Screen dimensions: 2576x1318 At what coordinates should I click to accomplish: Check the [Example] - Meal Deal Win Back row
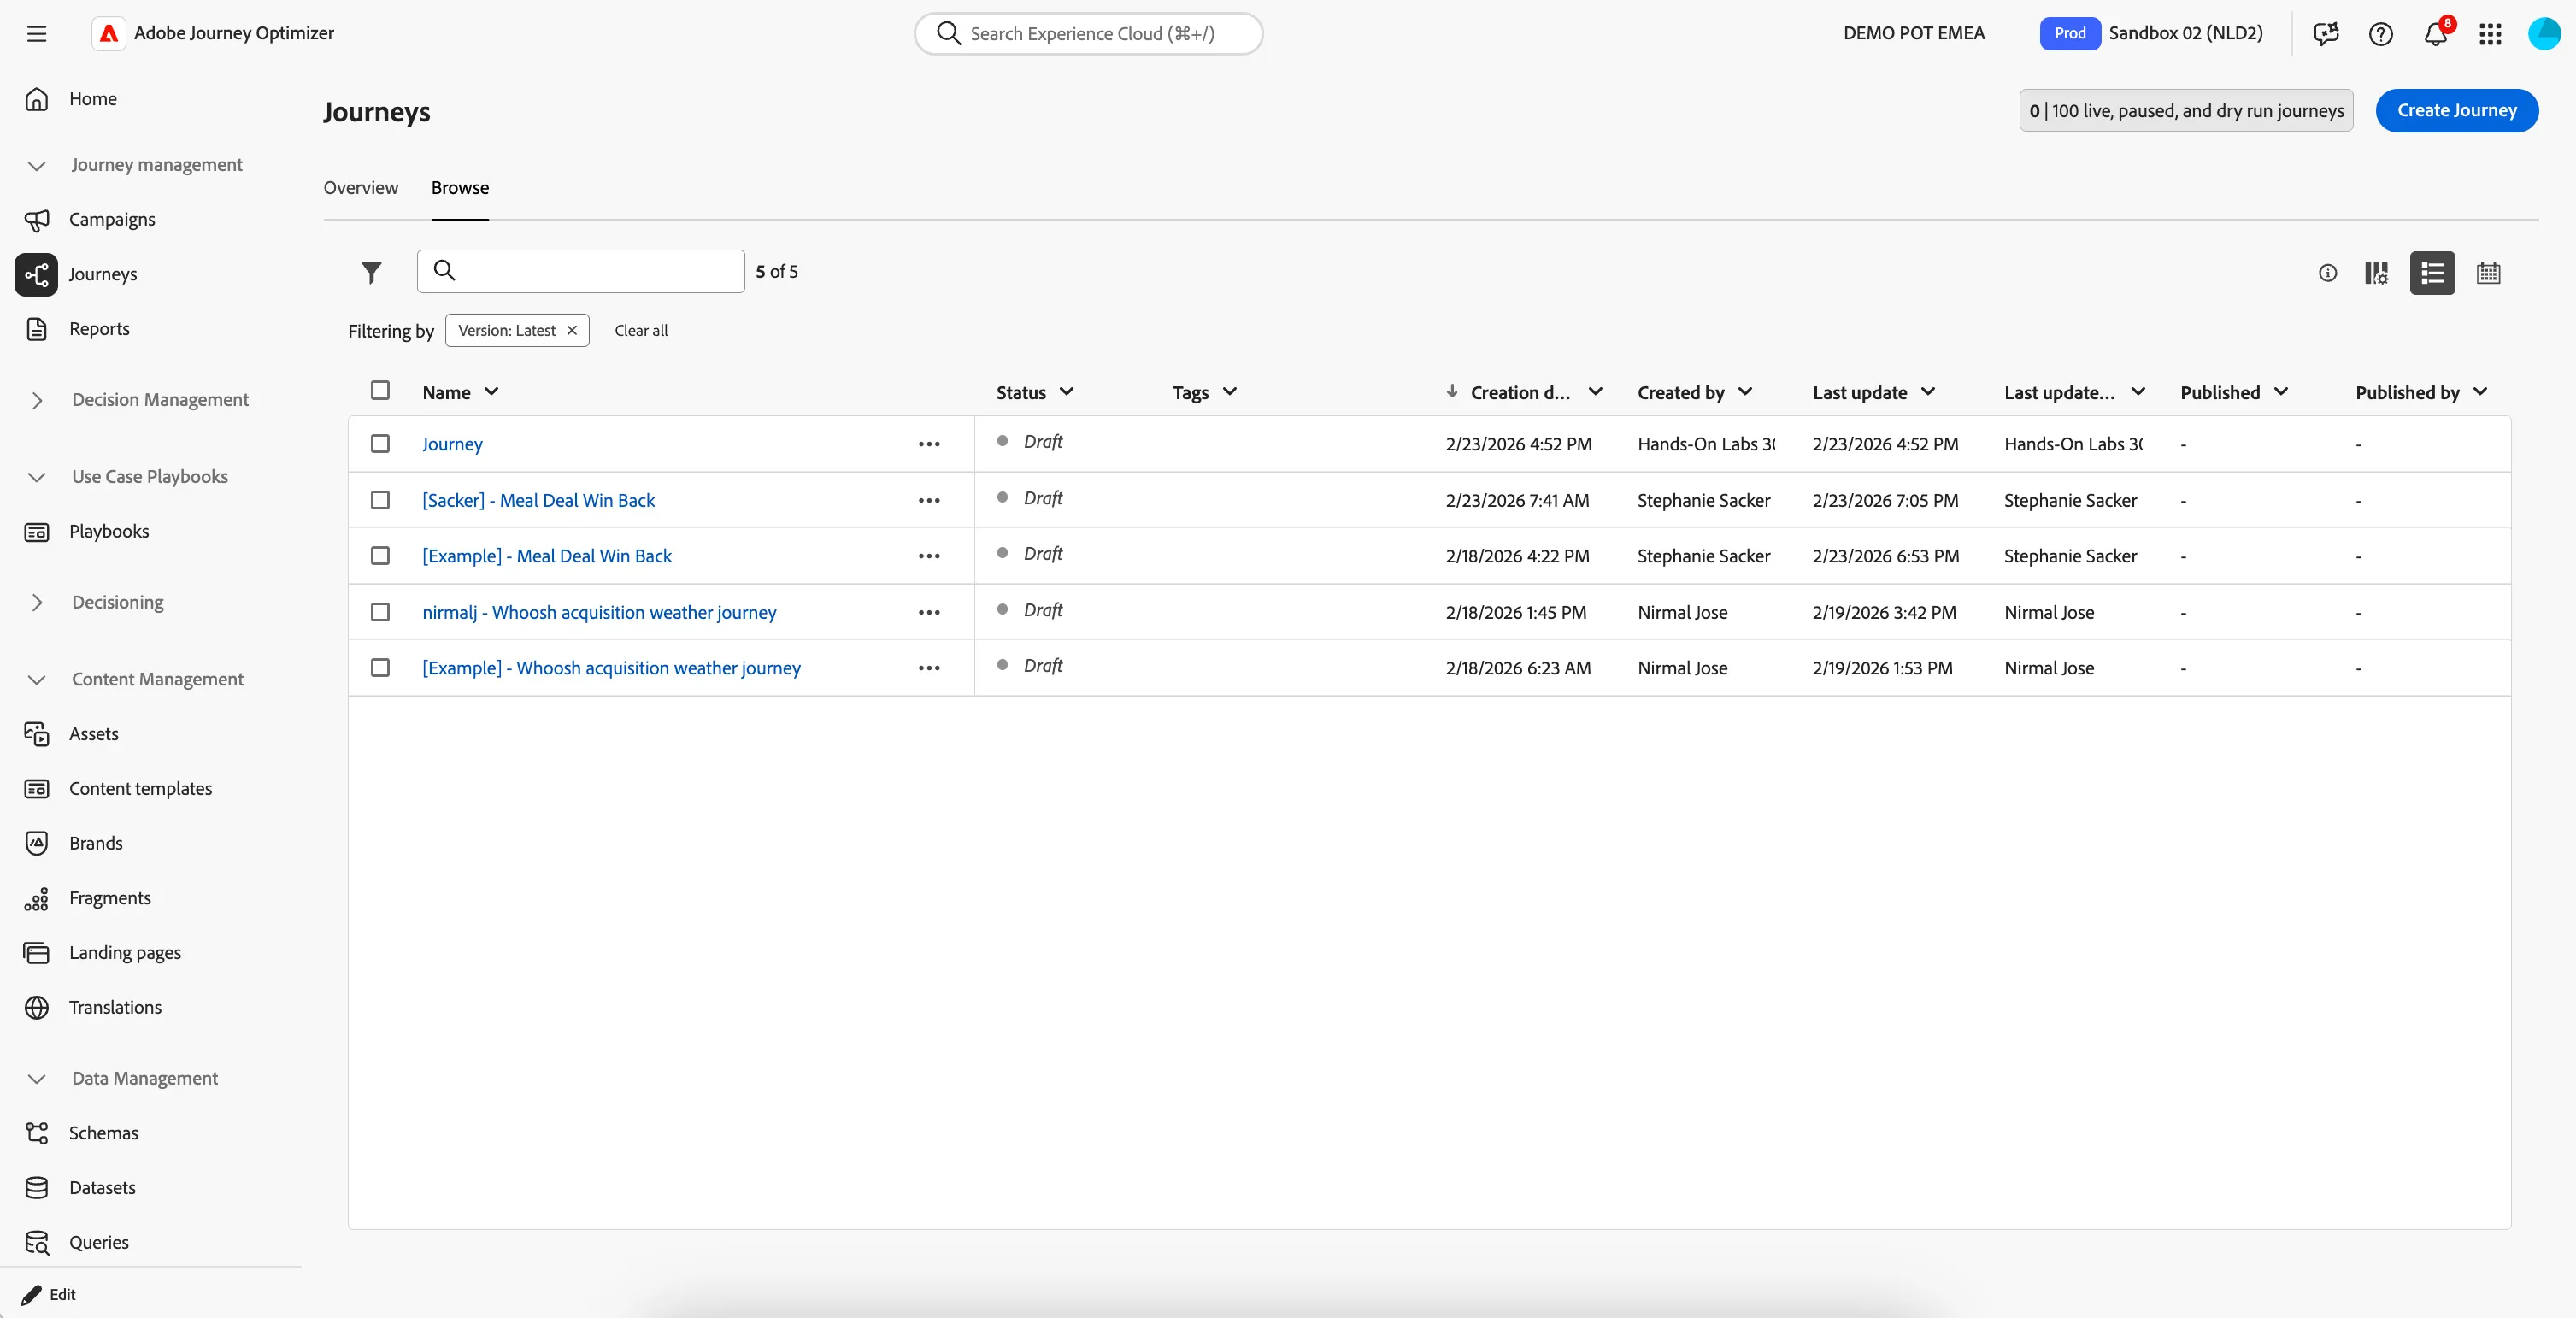(x=380, y=555)
